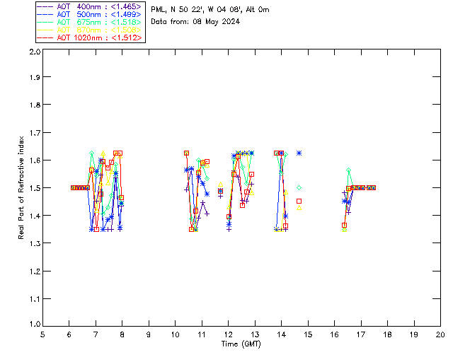Click the y-axis tick label 2.0
Screen dimensions: 453x362
click(35, 52)
